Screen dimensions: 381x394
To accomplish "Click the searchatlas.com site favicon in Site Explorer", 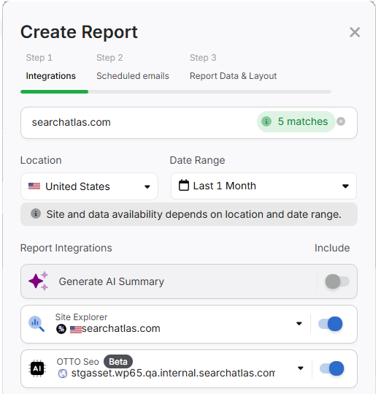I will pos(61,329).
